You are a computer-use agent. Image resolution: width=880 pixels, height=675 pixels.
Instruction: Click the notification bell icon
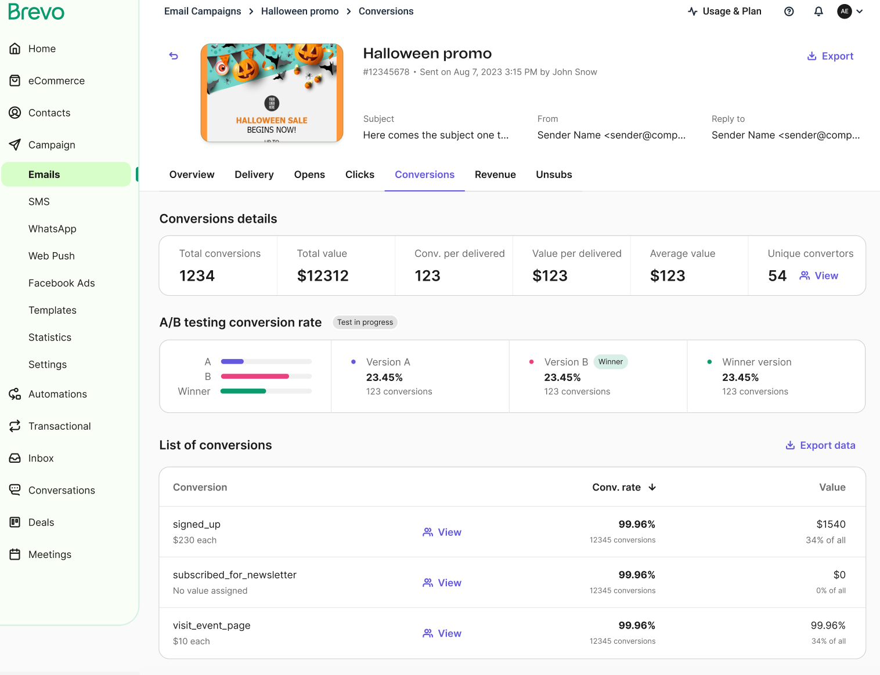(818, 11)
